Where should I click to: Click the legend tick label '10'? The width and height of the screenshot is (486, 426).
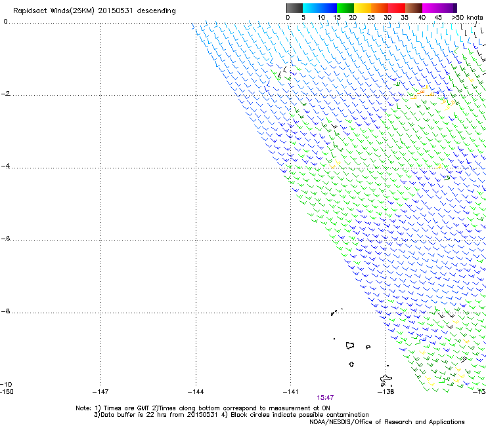click(x=321, y=18)
